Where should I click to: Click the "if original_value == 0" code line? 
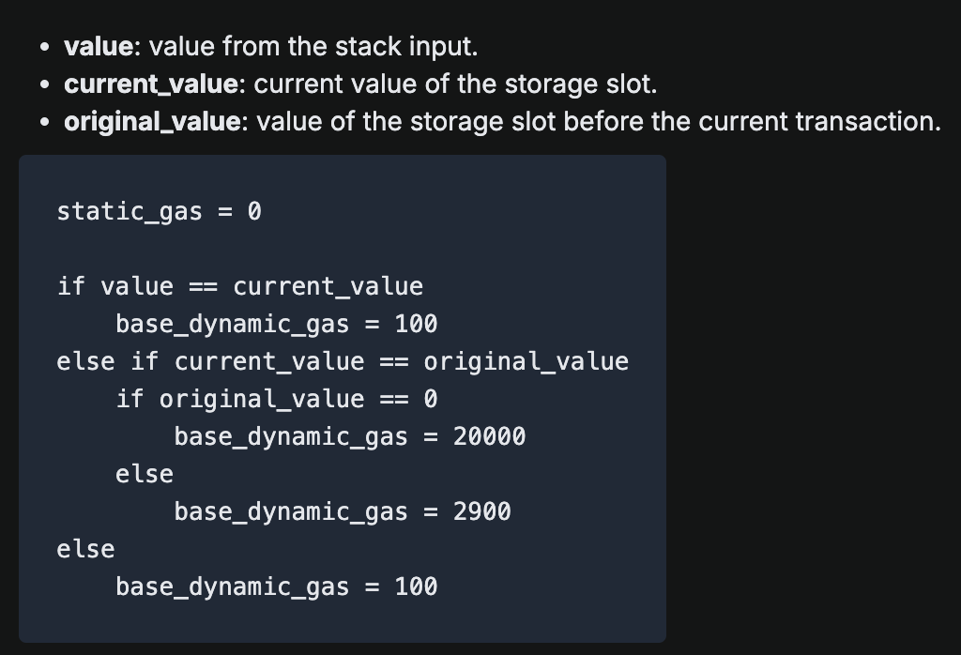tap(276, 399)
